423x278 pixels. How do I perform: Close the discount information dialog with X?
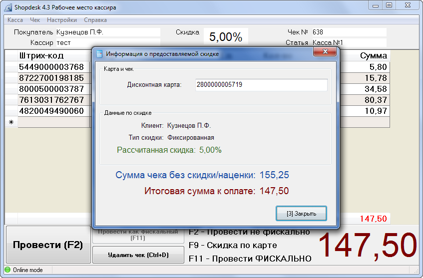click(325, 51)
